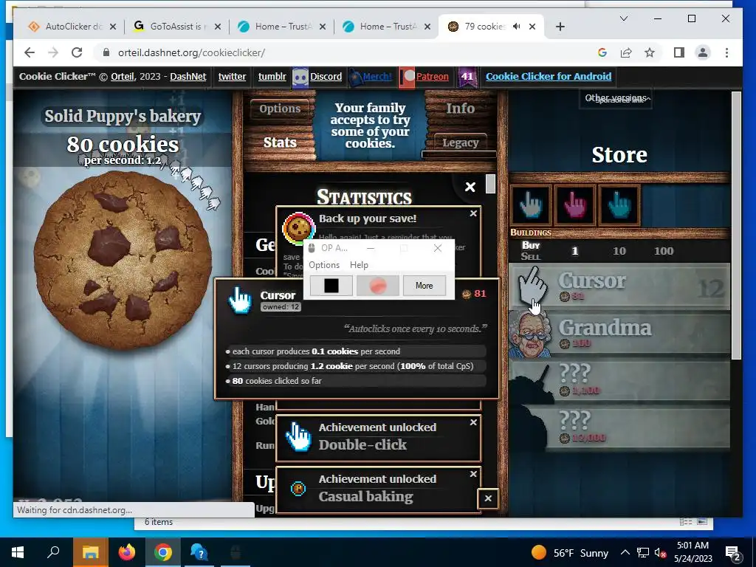Open File Explorer from the taskbar
Image resolution: width=756 pixels, height=567 pixels.
(91, 552)
